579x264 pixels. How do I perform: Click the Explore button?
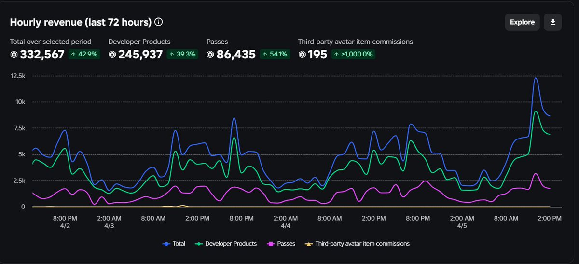522,22
